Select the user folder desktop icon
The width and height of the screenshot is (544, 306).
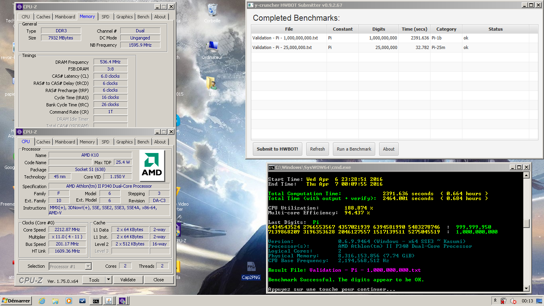click(211, 86)
